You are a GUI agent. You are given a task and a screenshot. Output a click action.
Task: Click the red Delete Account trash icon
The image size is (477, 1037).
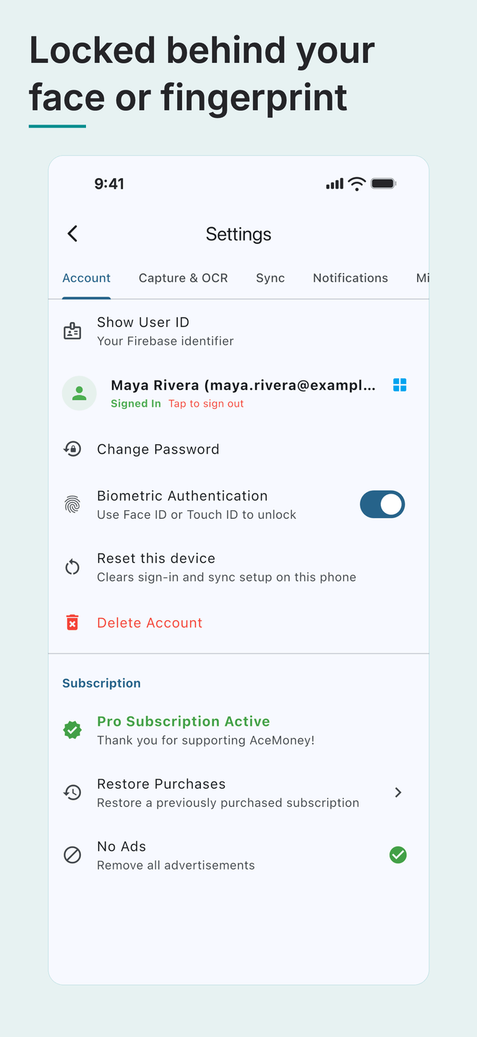(72, 622)
